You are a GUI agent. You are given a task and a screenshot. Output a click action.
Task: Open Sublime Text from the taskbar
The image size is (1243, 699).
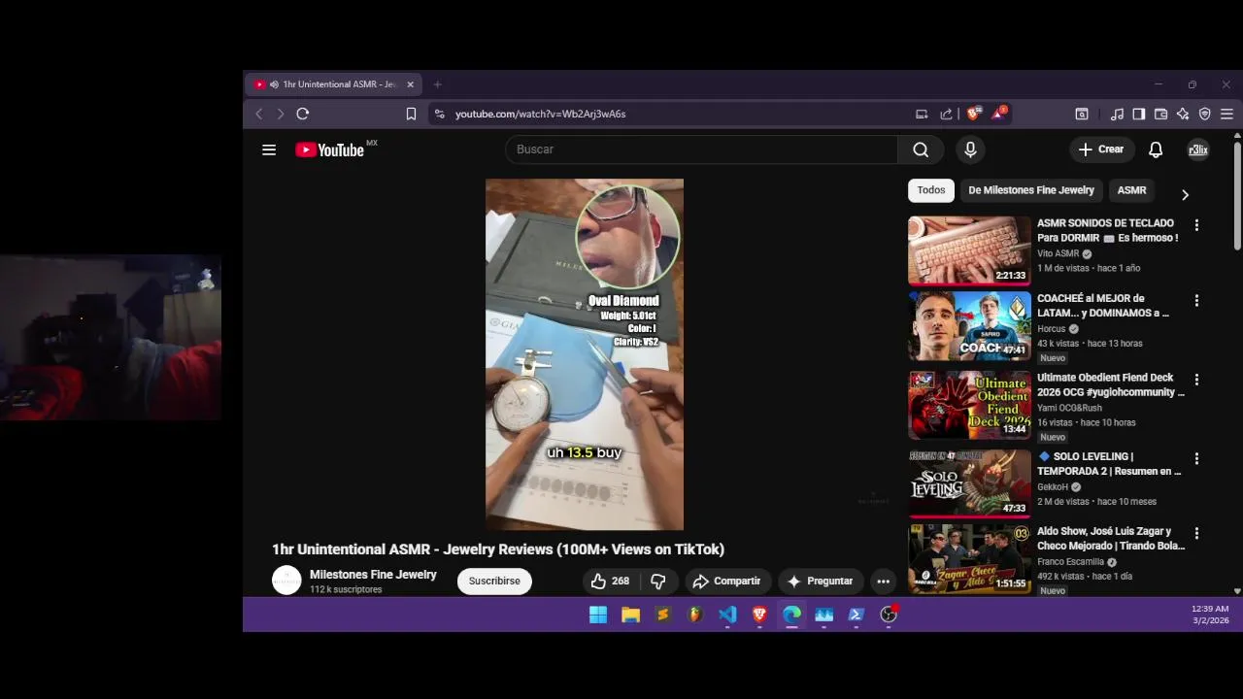click(663, 615)
